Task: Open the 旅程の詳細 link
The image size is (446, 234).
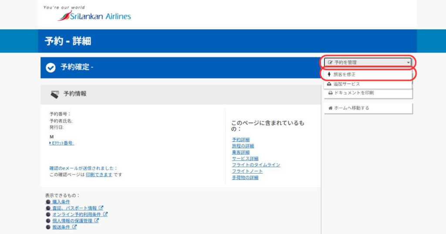Action: tap(243, 146)
